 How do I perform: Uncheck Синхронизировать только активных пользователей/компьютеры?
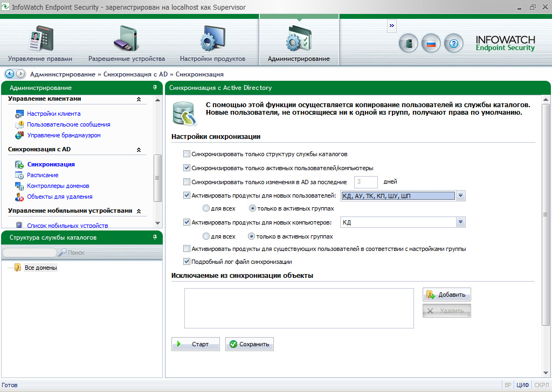pos(187,168)
